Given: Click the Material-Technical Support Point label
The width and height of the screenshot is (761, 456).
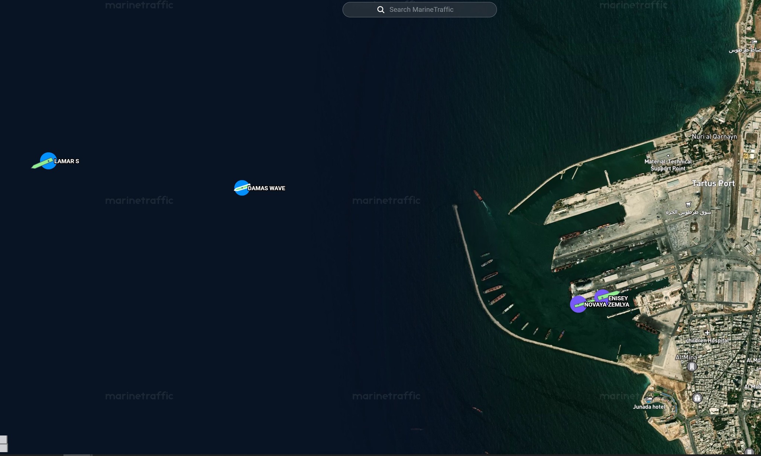Looking at the screenshot, I should tap(668, 165).
